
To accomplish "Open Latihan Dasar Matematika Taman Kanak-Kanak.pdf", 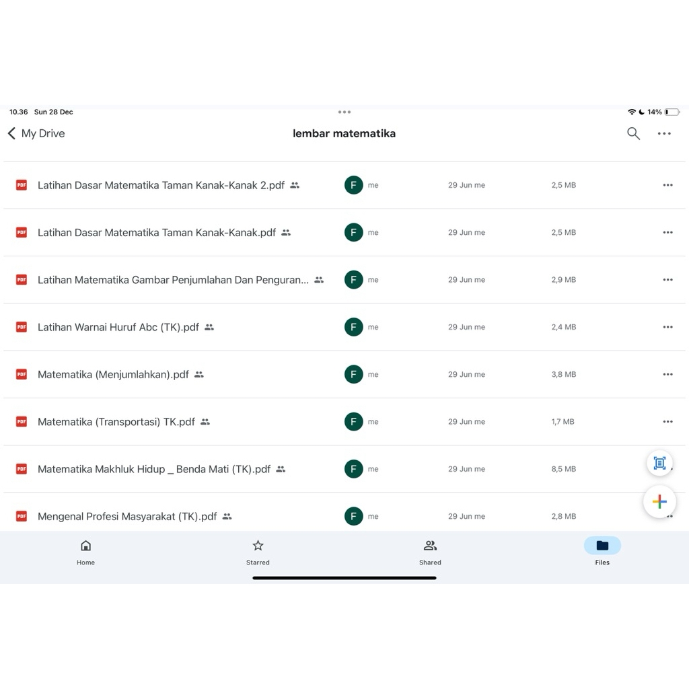I will pos(156,233).
